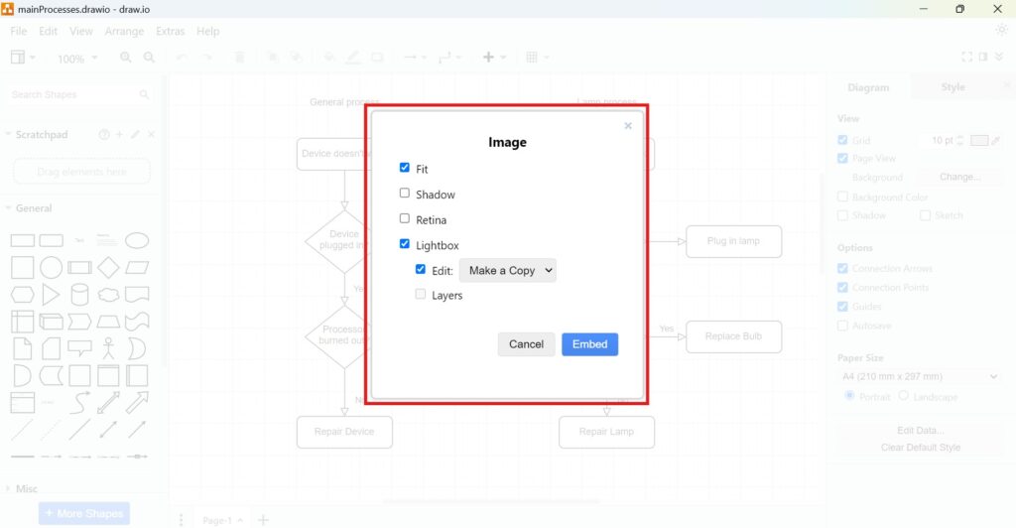Image resolution: width=1016 pixels, height=528 pixels.
Task: Enable the Retina checkbox
Action: click(x=405, y=218)
